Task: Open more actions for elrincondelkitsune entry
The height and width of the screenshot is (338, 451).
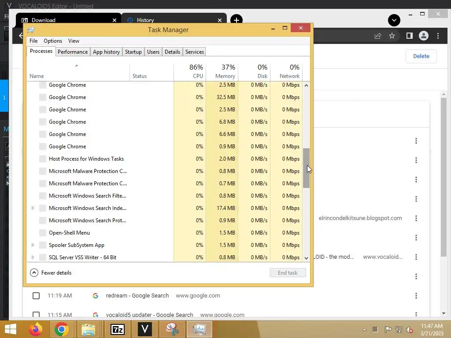Action: (416, 218)
